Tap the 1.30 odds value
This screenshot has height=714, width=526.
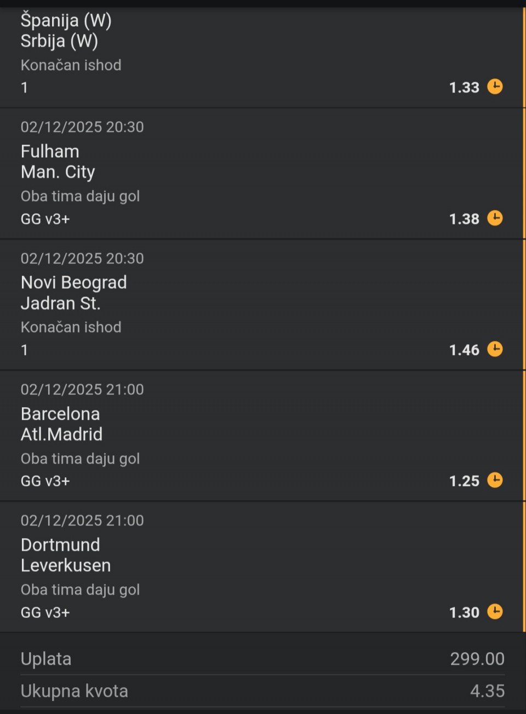click(x=464, y=613)
